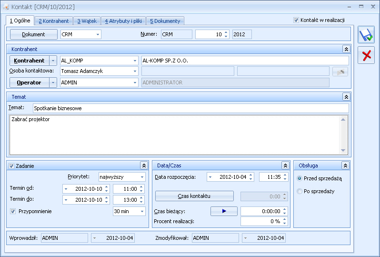
Task: Click the Dokument button
Action: tap(33, 34)
